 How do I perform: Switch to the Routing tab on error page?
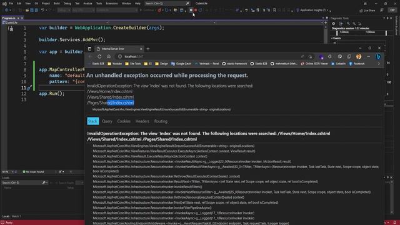coord(161,121)
